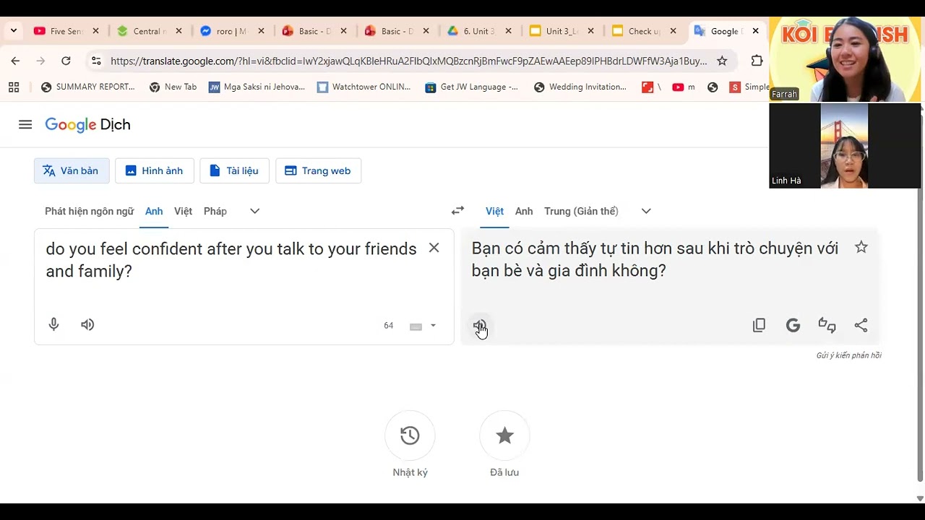Play audio of the Vietnamese translation
The width and height of the screenshot is (925, 520).
[479, 326]
